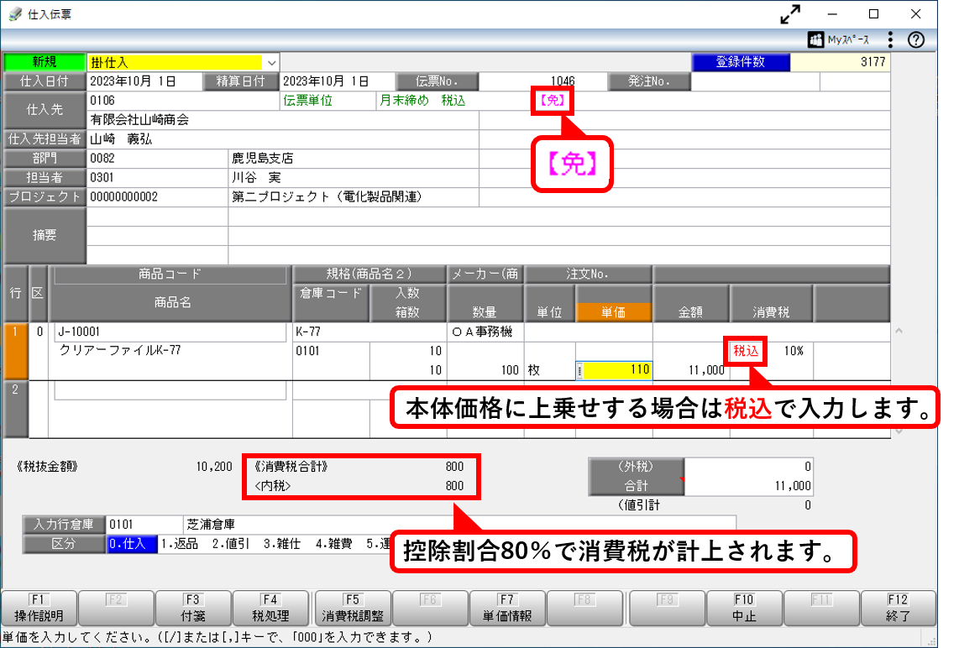Click the 仕入日付 date field
This screenshot has width=959, height=648.
click(145, 81)
